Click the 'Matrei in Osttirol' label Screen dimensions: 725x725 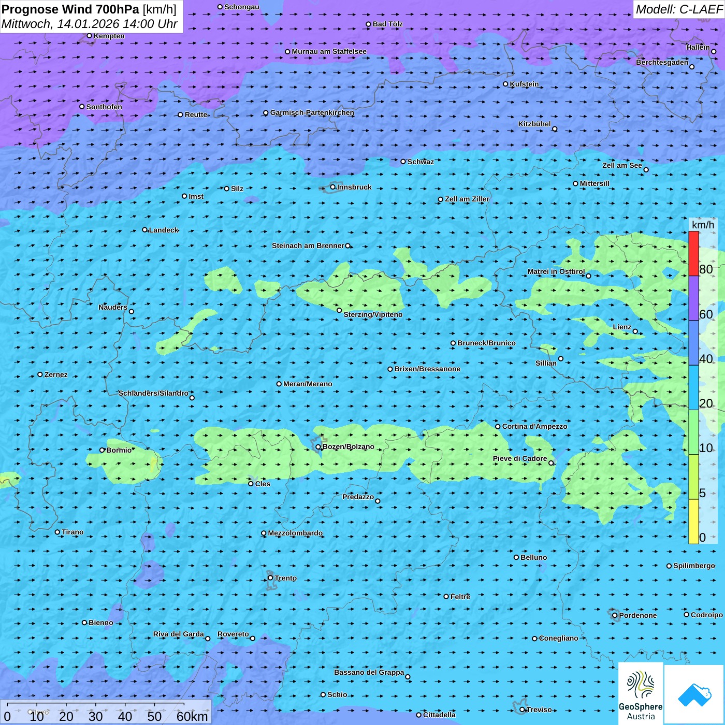pos(556,271)
